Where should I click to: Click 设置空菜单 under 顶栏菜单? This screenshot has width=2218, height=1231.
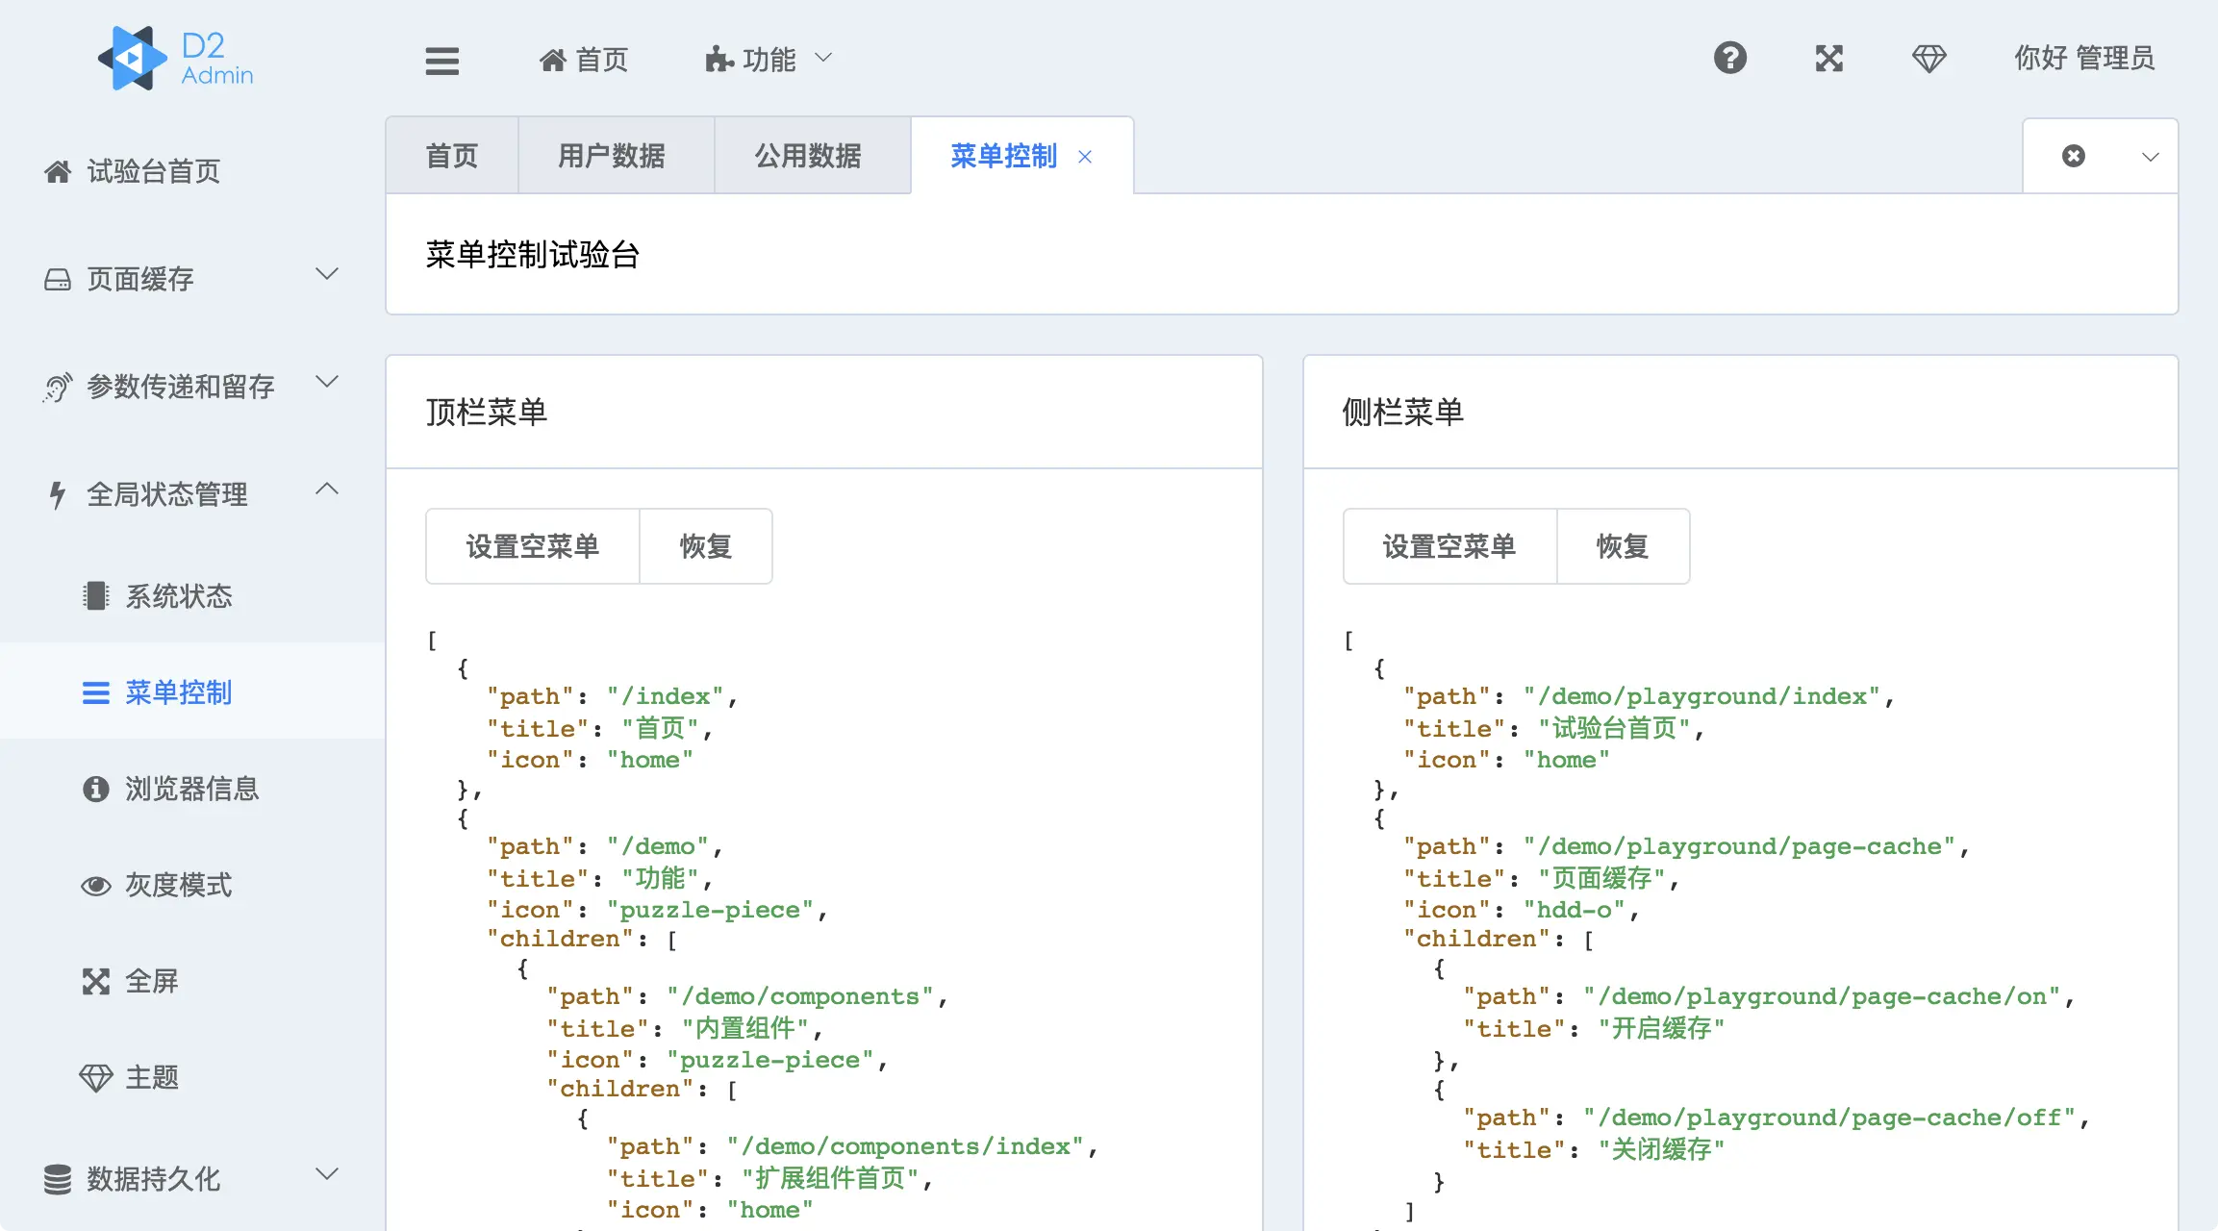pos(532,546)
